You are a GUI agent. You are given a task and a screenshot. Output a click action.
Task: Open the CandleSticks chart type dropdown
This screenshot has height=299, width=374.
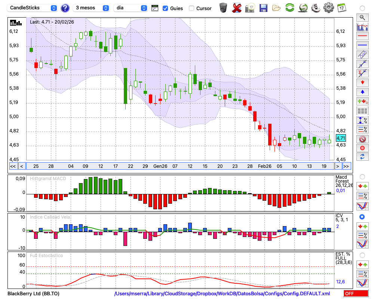(34, 8)
